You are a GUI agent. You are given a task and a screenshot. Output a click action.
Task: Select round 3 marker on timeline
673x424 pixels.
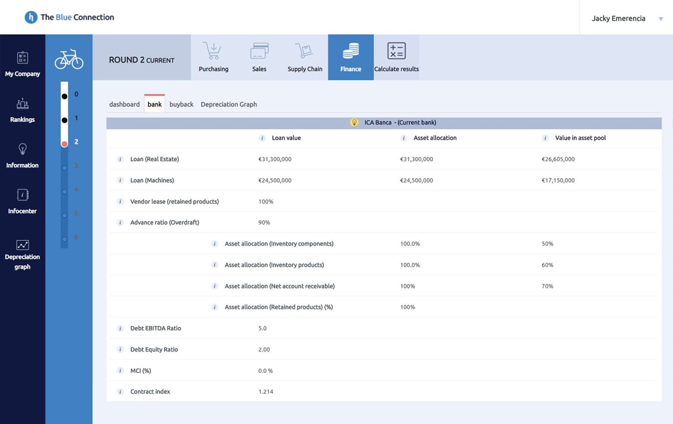tap(65, 168)
